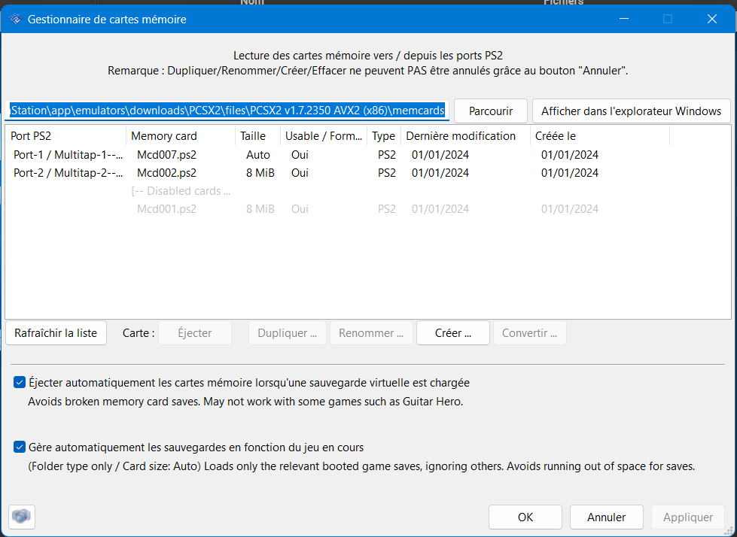This screenshot has height=537, width=737.
Task: Click the Créer ... button
Action: tap(452, 332)
